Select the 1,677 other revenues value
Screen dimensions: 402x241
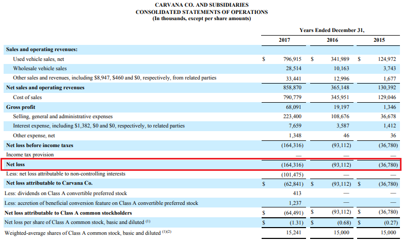click(x=390, y=79)
